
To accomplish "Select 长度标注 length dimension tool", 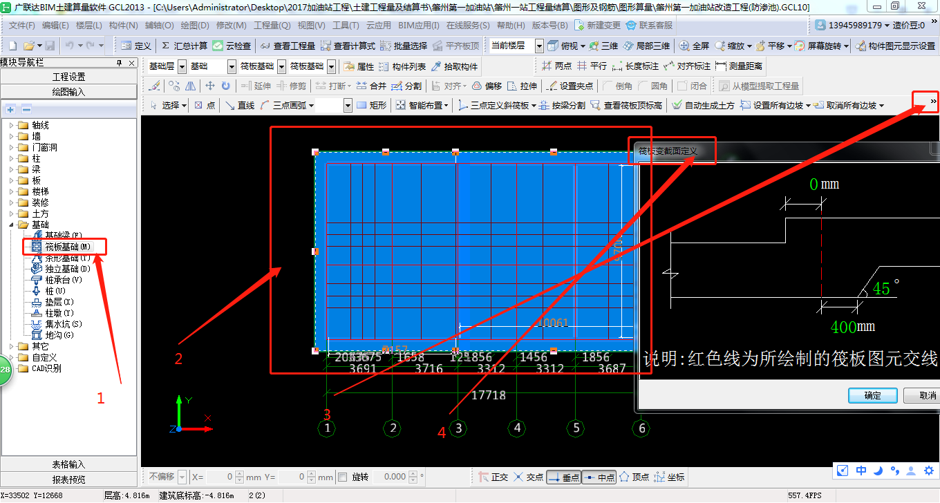I will (x=635, y=66).
